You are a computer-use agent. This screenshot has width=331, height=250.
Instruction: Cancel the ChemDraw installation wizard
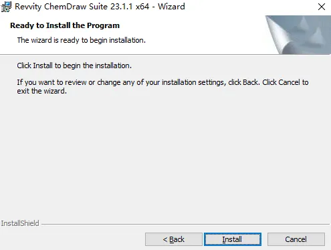point(296,239)
